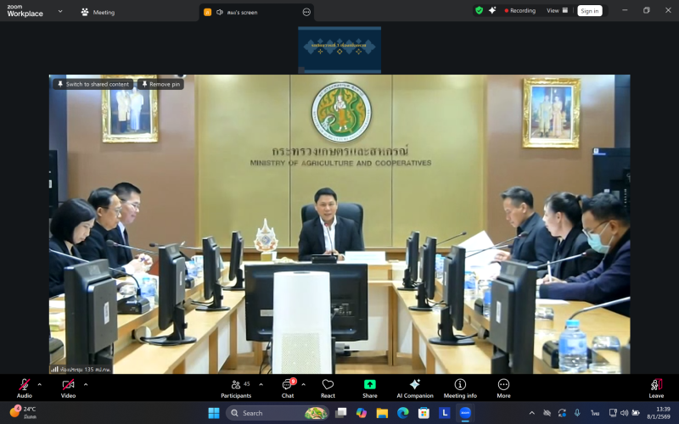
Task: Click the pinned meeting room video
Action: [x=339, y=224]
